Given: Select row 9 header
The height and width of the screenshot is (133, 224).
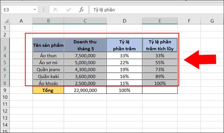Looking at the screenshot, I should point(5,90).
